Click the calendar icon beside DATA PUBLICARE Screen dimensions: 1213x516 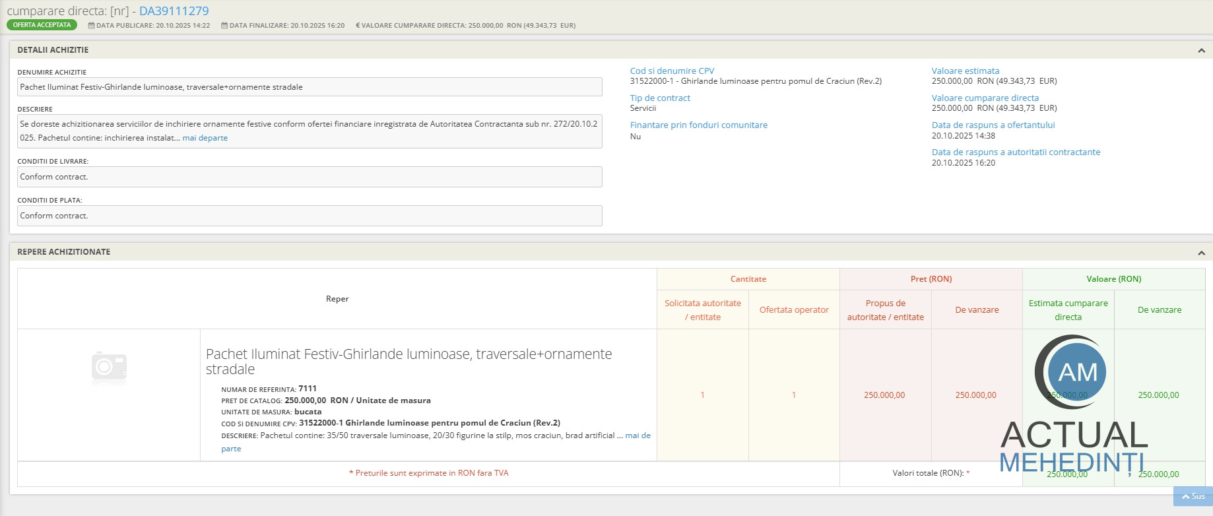click(x=91, y=26)
